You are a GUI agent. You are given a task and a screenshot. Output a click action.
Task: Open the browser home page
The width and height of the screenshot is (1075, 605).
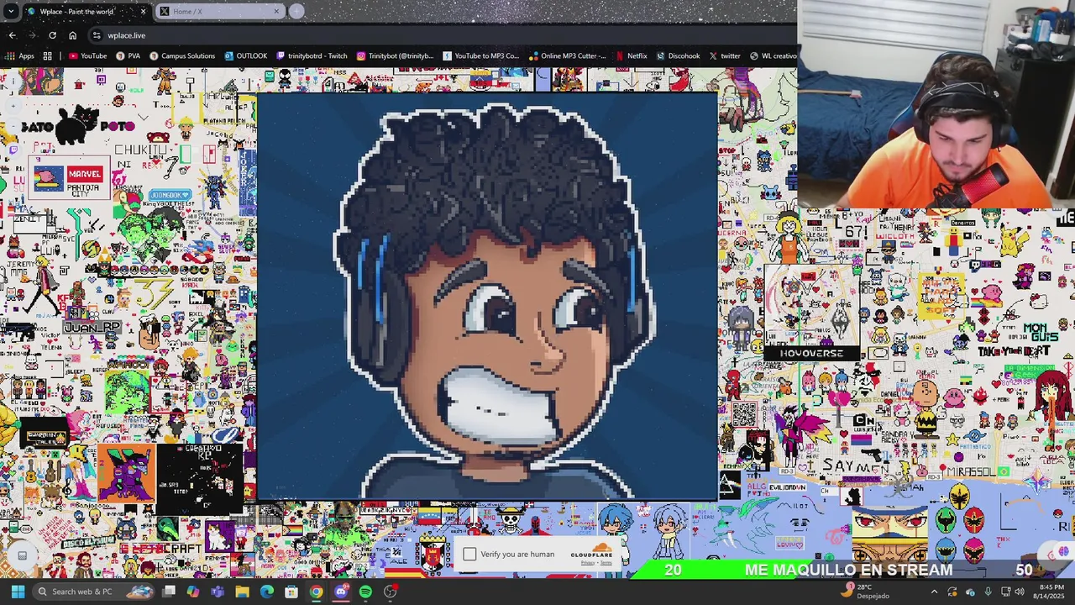(x=72, y=35)
